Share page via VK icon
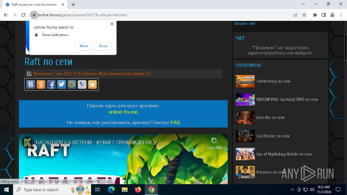Image resolution: width=347 pixels, height=195 pixels. pyautogui.click(x=31, y=84)
